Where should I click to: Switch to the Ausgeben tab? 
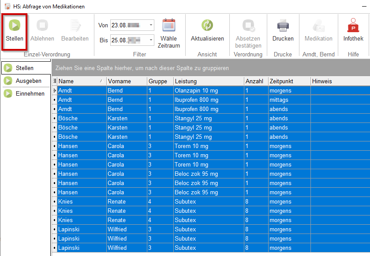(x=28, y=81)
